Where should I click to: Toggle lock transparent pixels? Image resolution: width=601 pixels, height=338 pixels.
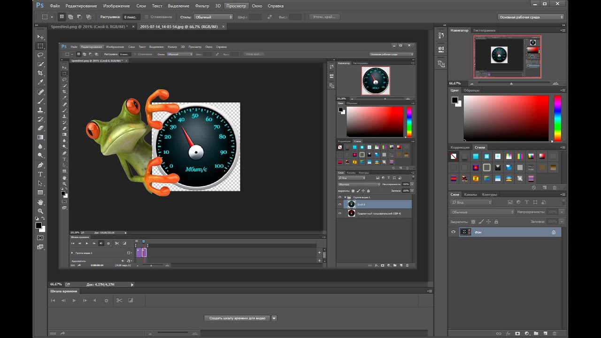point(473,222)
